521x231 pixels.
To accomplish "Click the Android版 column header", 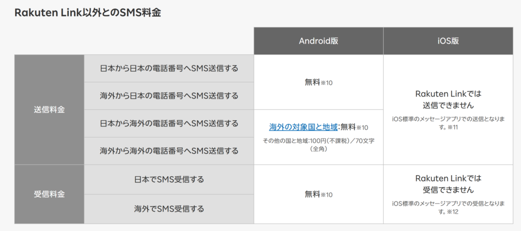I will [x=319, y=41].
